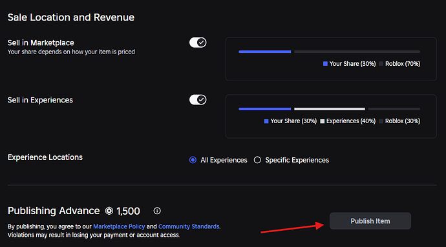This screenshot has width=446, height=247.
Task: Click the 'Sale Location and Revenue' heading
Action: click(x=71, y=17)
